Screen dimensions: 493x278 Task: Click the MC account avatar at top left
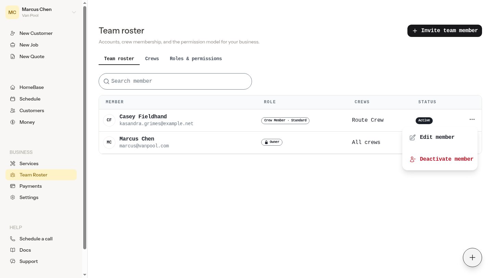coord(12,12)
